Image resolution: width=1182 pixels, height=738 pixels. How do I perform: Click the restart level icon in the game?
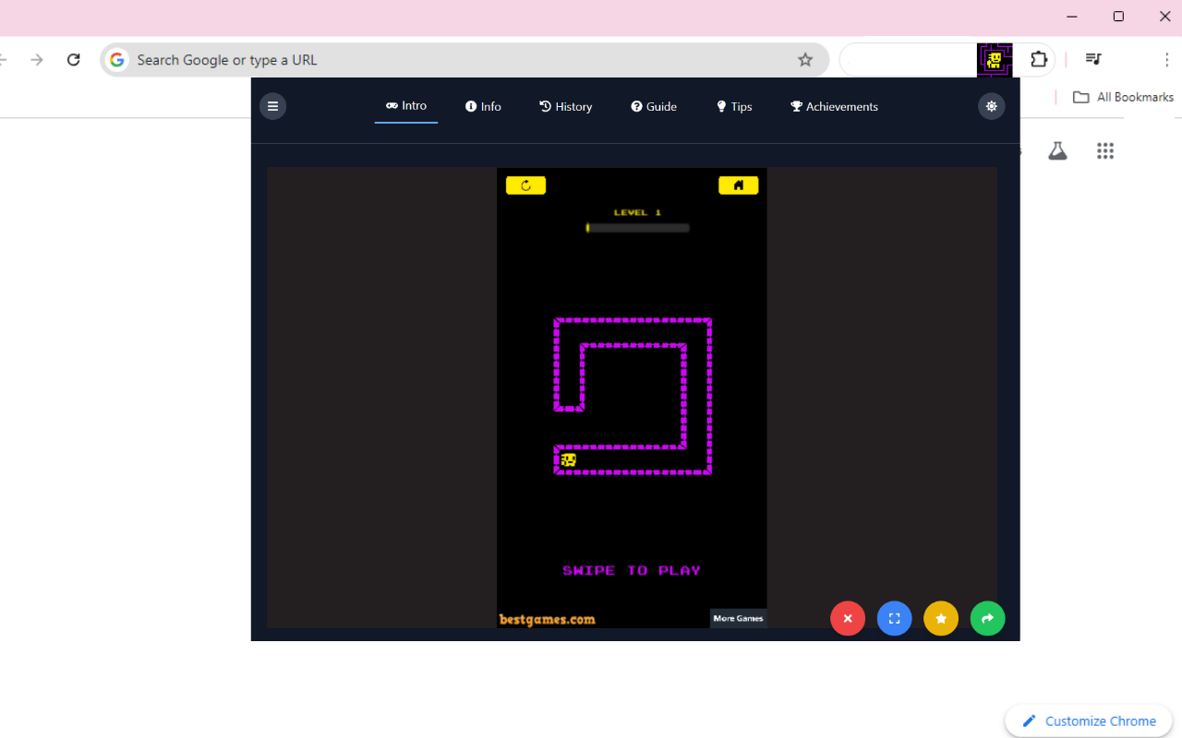point(525,184)
